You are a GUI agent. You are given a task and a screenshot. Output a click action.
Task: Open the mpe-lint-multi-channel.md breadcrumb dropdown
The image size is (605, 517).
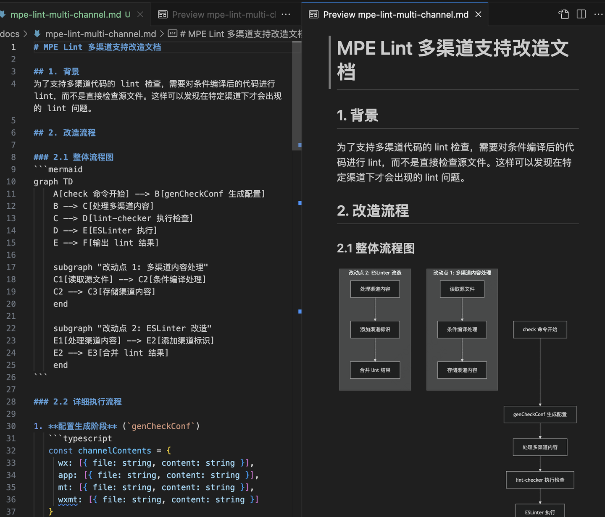point(100,34)
